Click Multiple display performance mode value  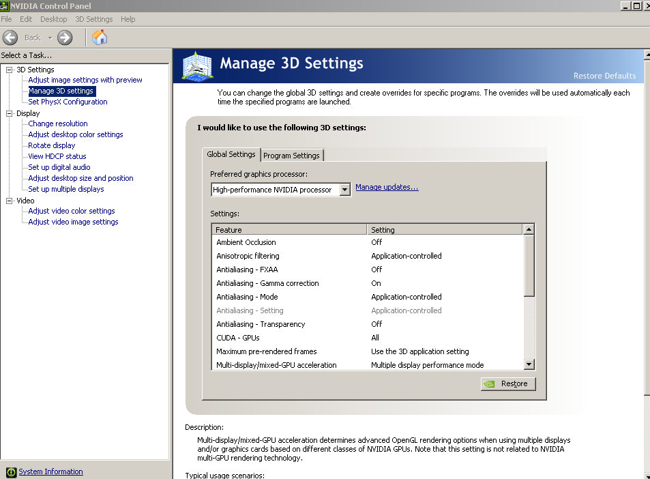coord(428,365)
